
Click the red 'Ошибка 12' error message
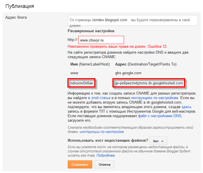(x=117, y=47)
